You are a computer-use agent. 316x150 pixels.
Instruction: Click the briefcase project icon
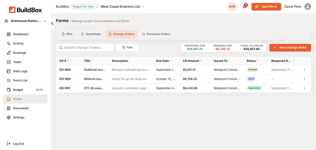(6, 21)
